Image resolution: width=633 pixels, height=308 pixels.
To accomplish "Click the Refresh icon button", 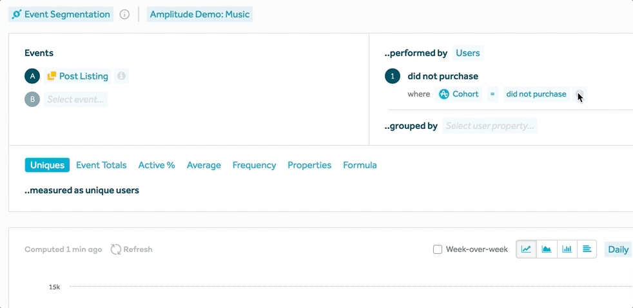I will coord(116,249).
